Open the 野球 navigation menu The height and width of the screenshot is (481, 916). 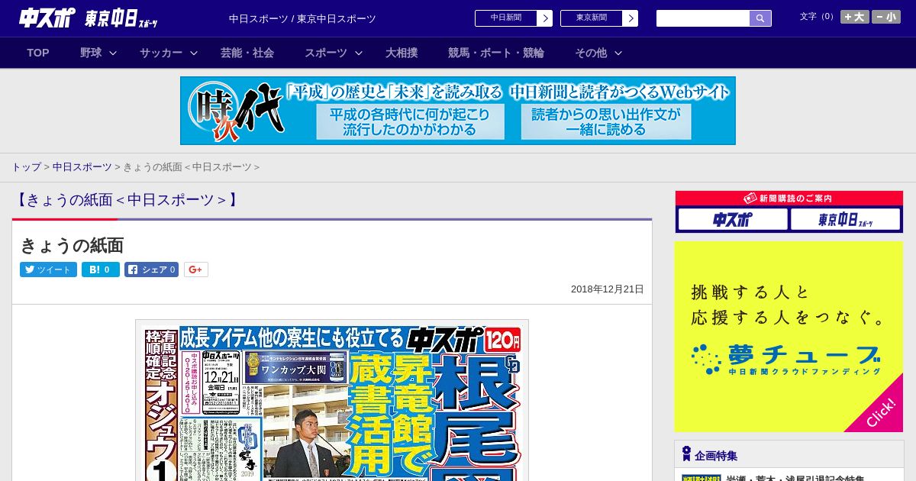point(91,53)
